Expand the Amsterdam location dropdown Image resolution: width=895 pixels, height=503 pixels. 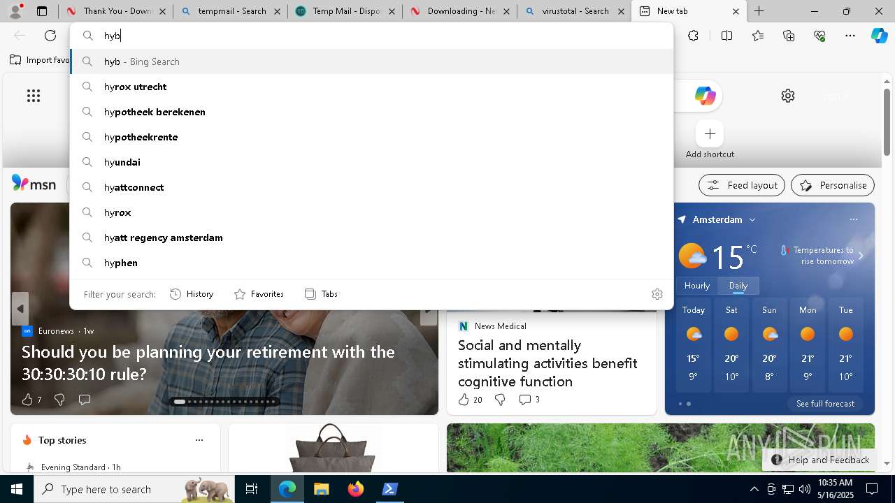752,219
